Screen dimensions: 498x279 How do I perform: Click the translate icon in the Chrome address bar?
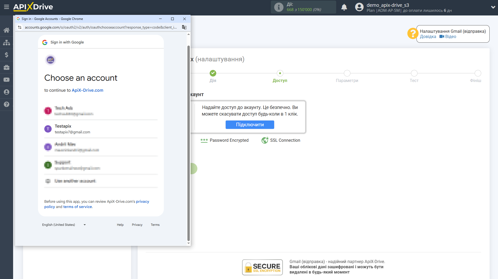(x=184, y=27)
